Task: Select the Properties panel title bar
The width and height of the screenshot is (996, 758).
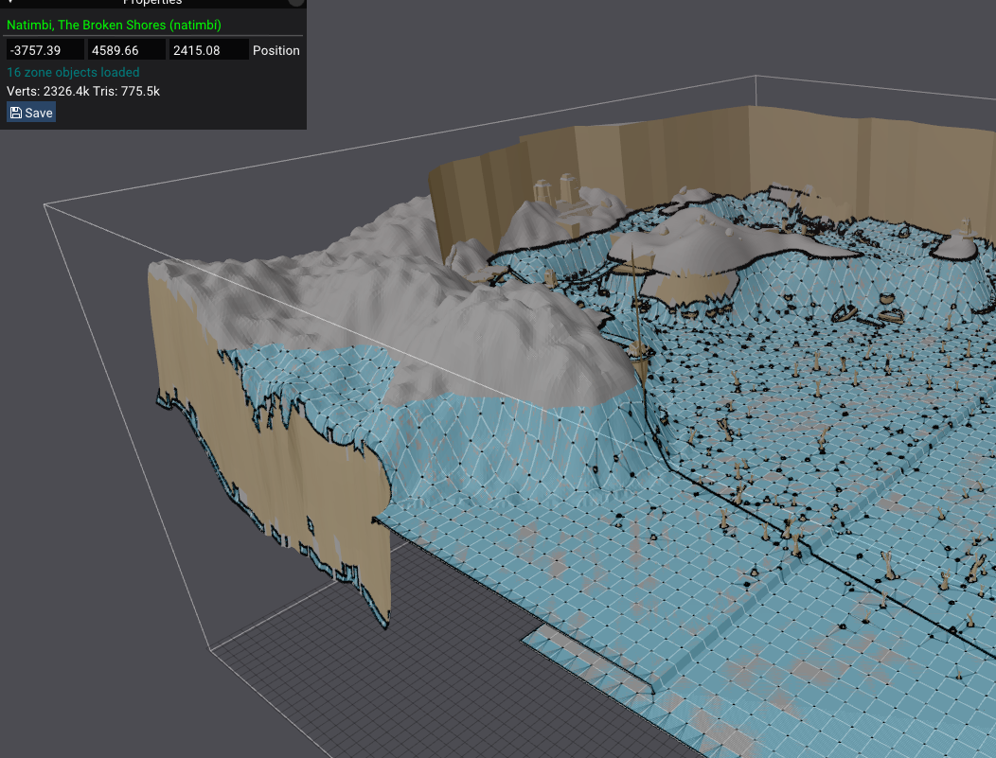Action: (151, 3)
